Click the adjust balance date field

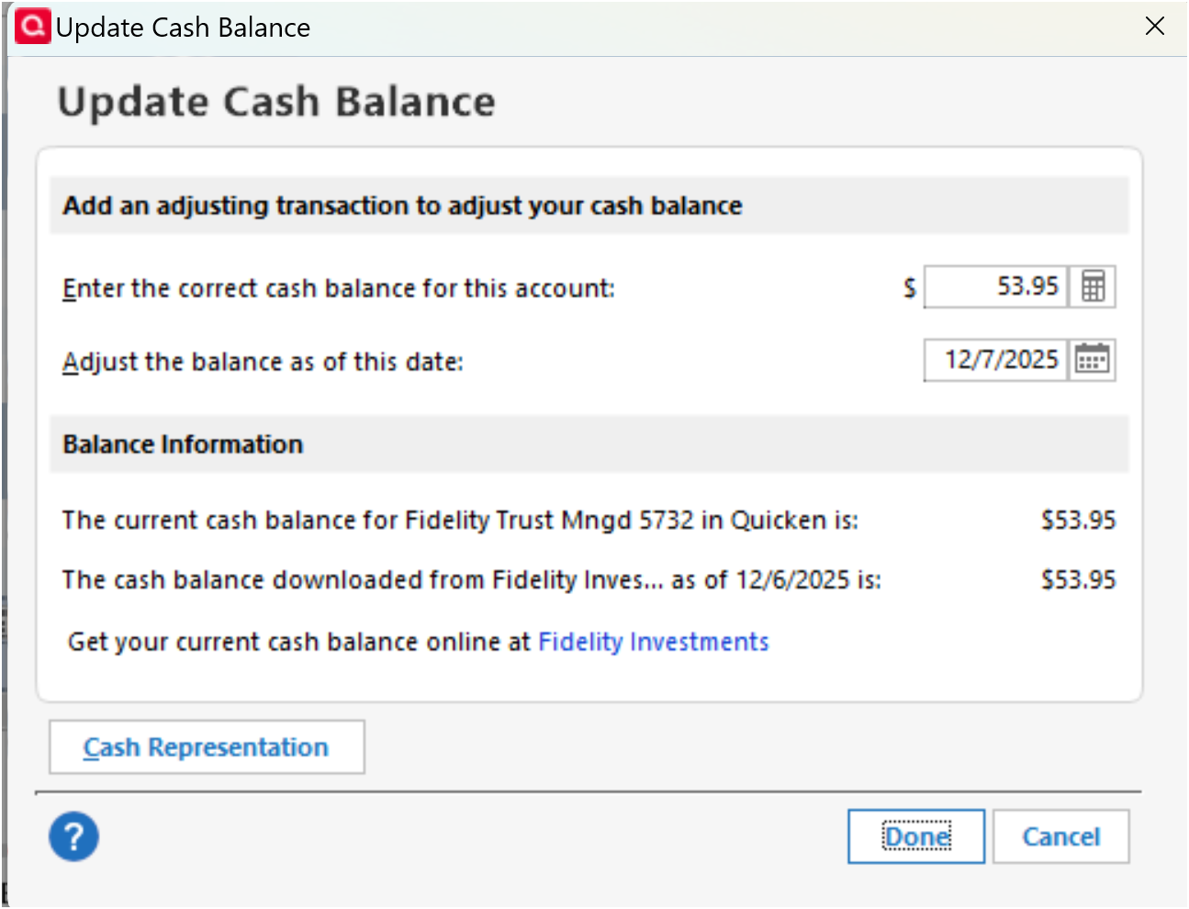pyautogui.click(x=996, y=360)
